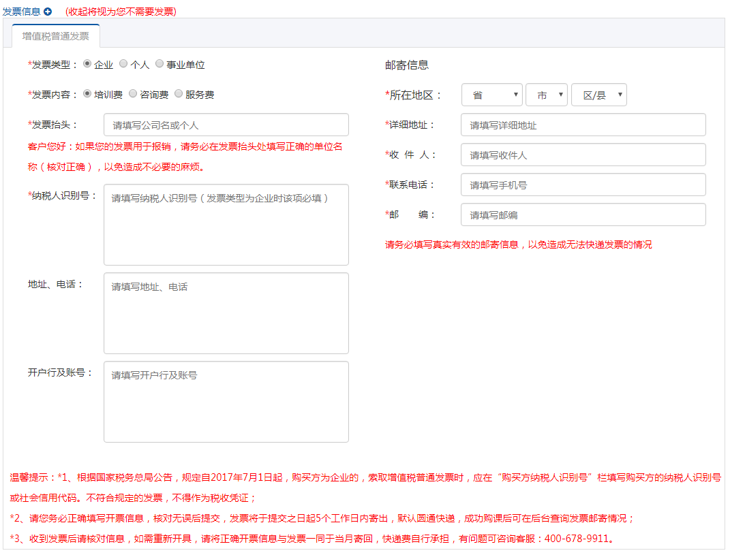Screen dimensions: 730x555
Task: Select 事业单位 invoice type radio
Action: point(159,64)
